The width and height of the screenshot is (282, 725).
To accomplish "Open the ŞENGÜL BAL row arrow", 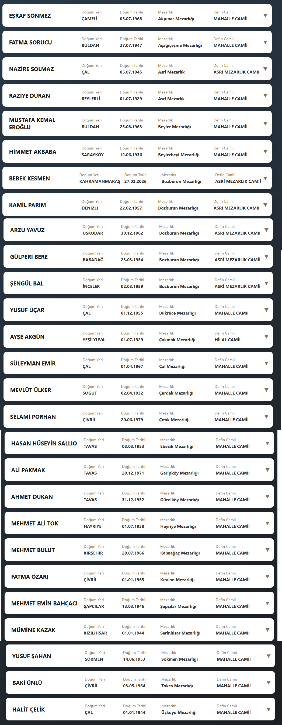I will point(266,283).
